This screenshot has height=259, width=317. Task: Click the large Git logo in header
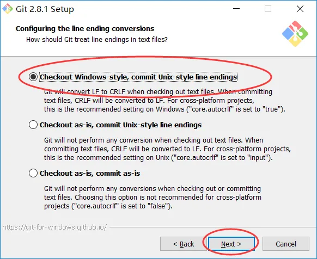(x=295, y=34)
